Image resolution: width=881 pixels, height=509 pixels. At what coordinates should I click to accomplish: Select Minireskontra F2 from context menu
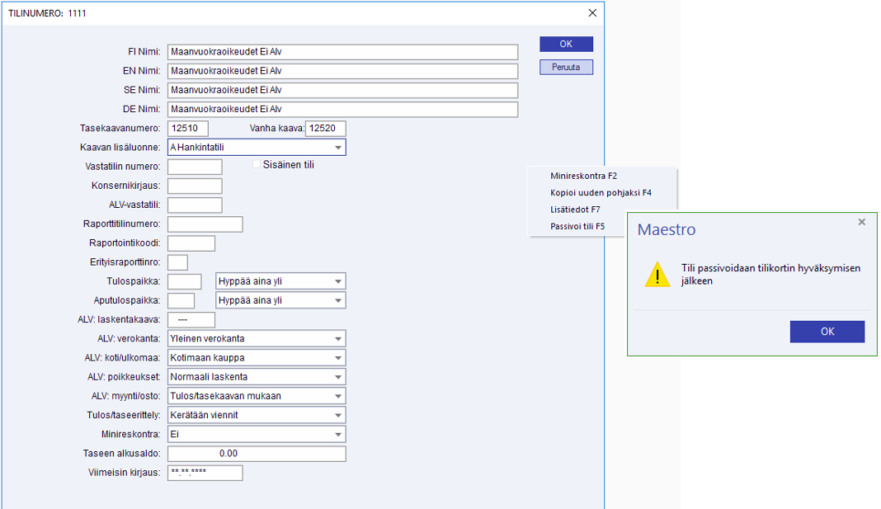click(583, 176)
